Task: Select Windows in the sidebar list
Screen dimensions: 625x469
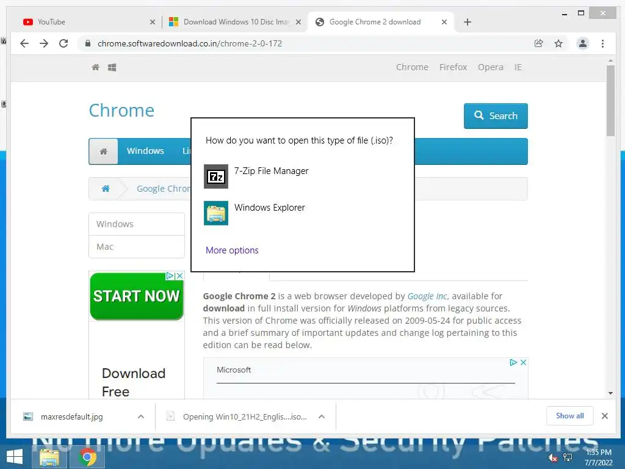Action: pos(137,224)
